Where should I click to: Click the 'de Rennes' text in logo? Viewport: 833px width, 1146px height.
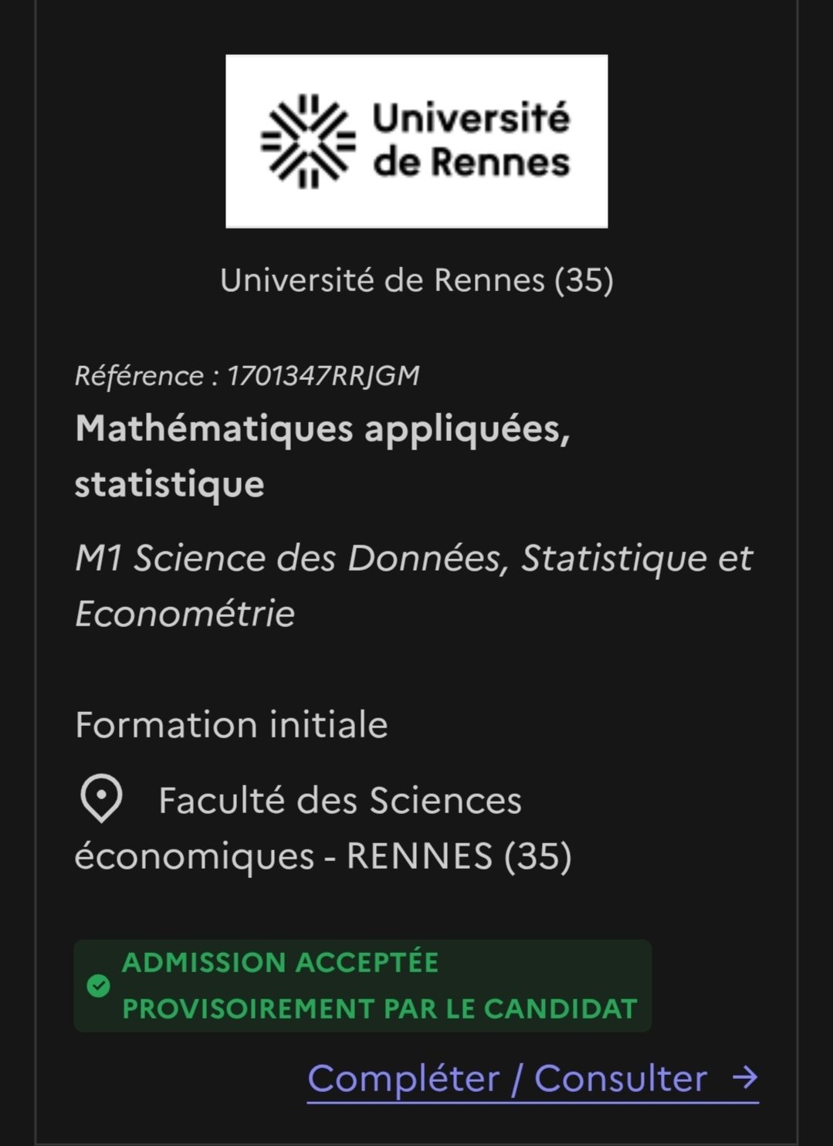coord(471,162)
